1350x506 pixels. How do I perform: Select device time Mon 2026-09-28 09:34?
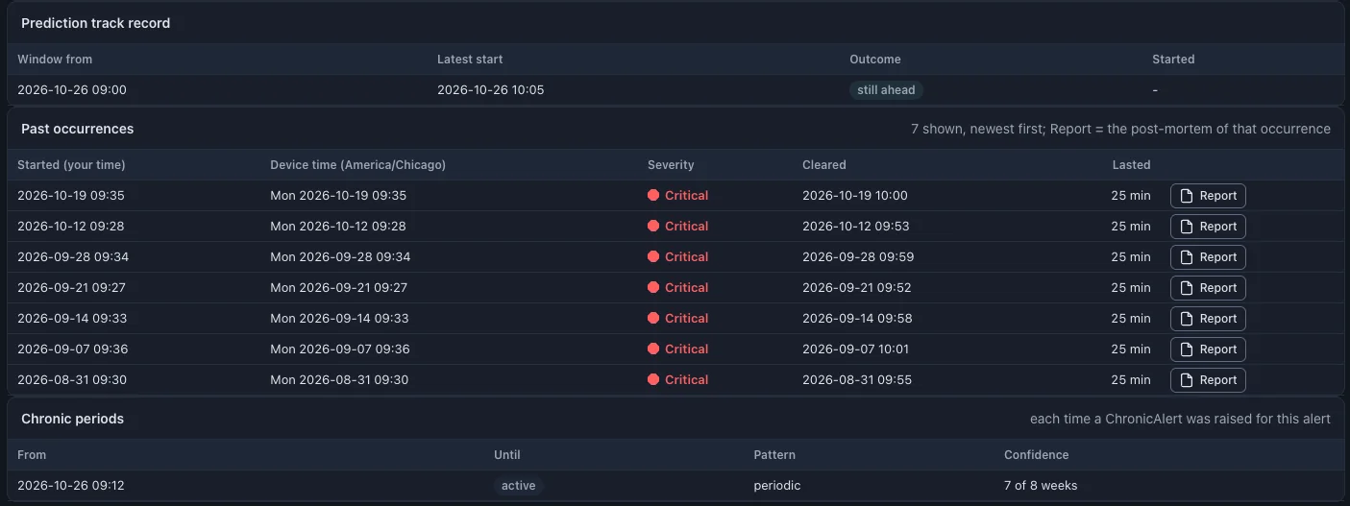(340, 257)
